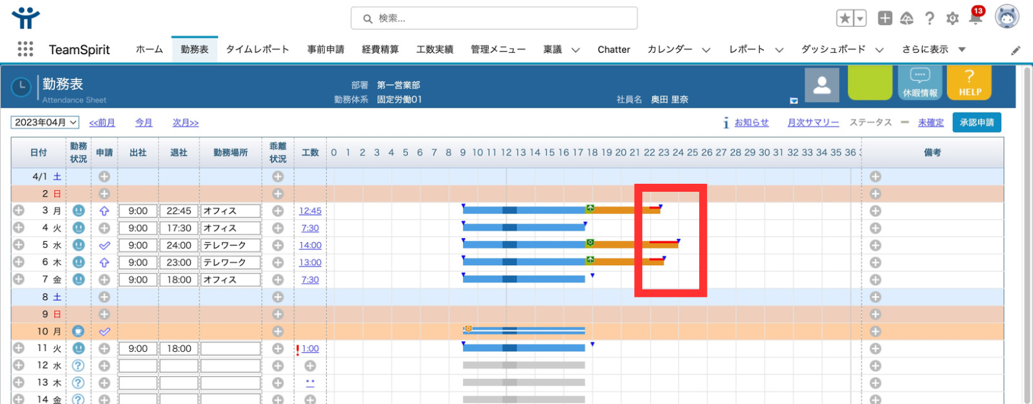Open the global actions plus icon
Screen dimensions: 1033x404
tap(885, 19)
